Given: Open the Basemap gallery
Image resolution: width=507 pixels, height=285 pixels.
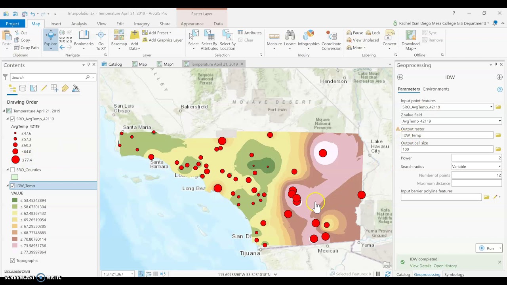Looking at the screenshot, I should 119,39.
